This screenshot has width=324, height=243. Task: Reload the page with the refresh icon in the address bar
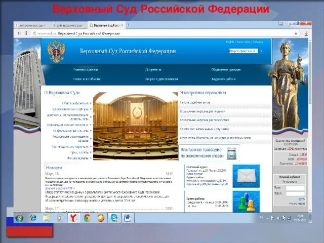pos(34,33)
